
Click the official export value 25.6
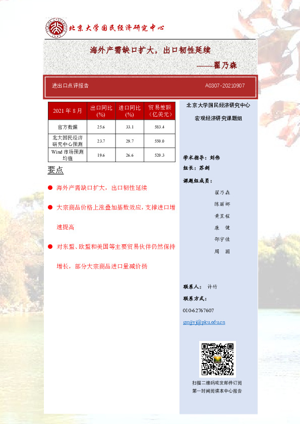tap(101, 127)
